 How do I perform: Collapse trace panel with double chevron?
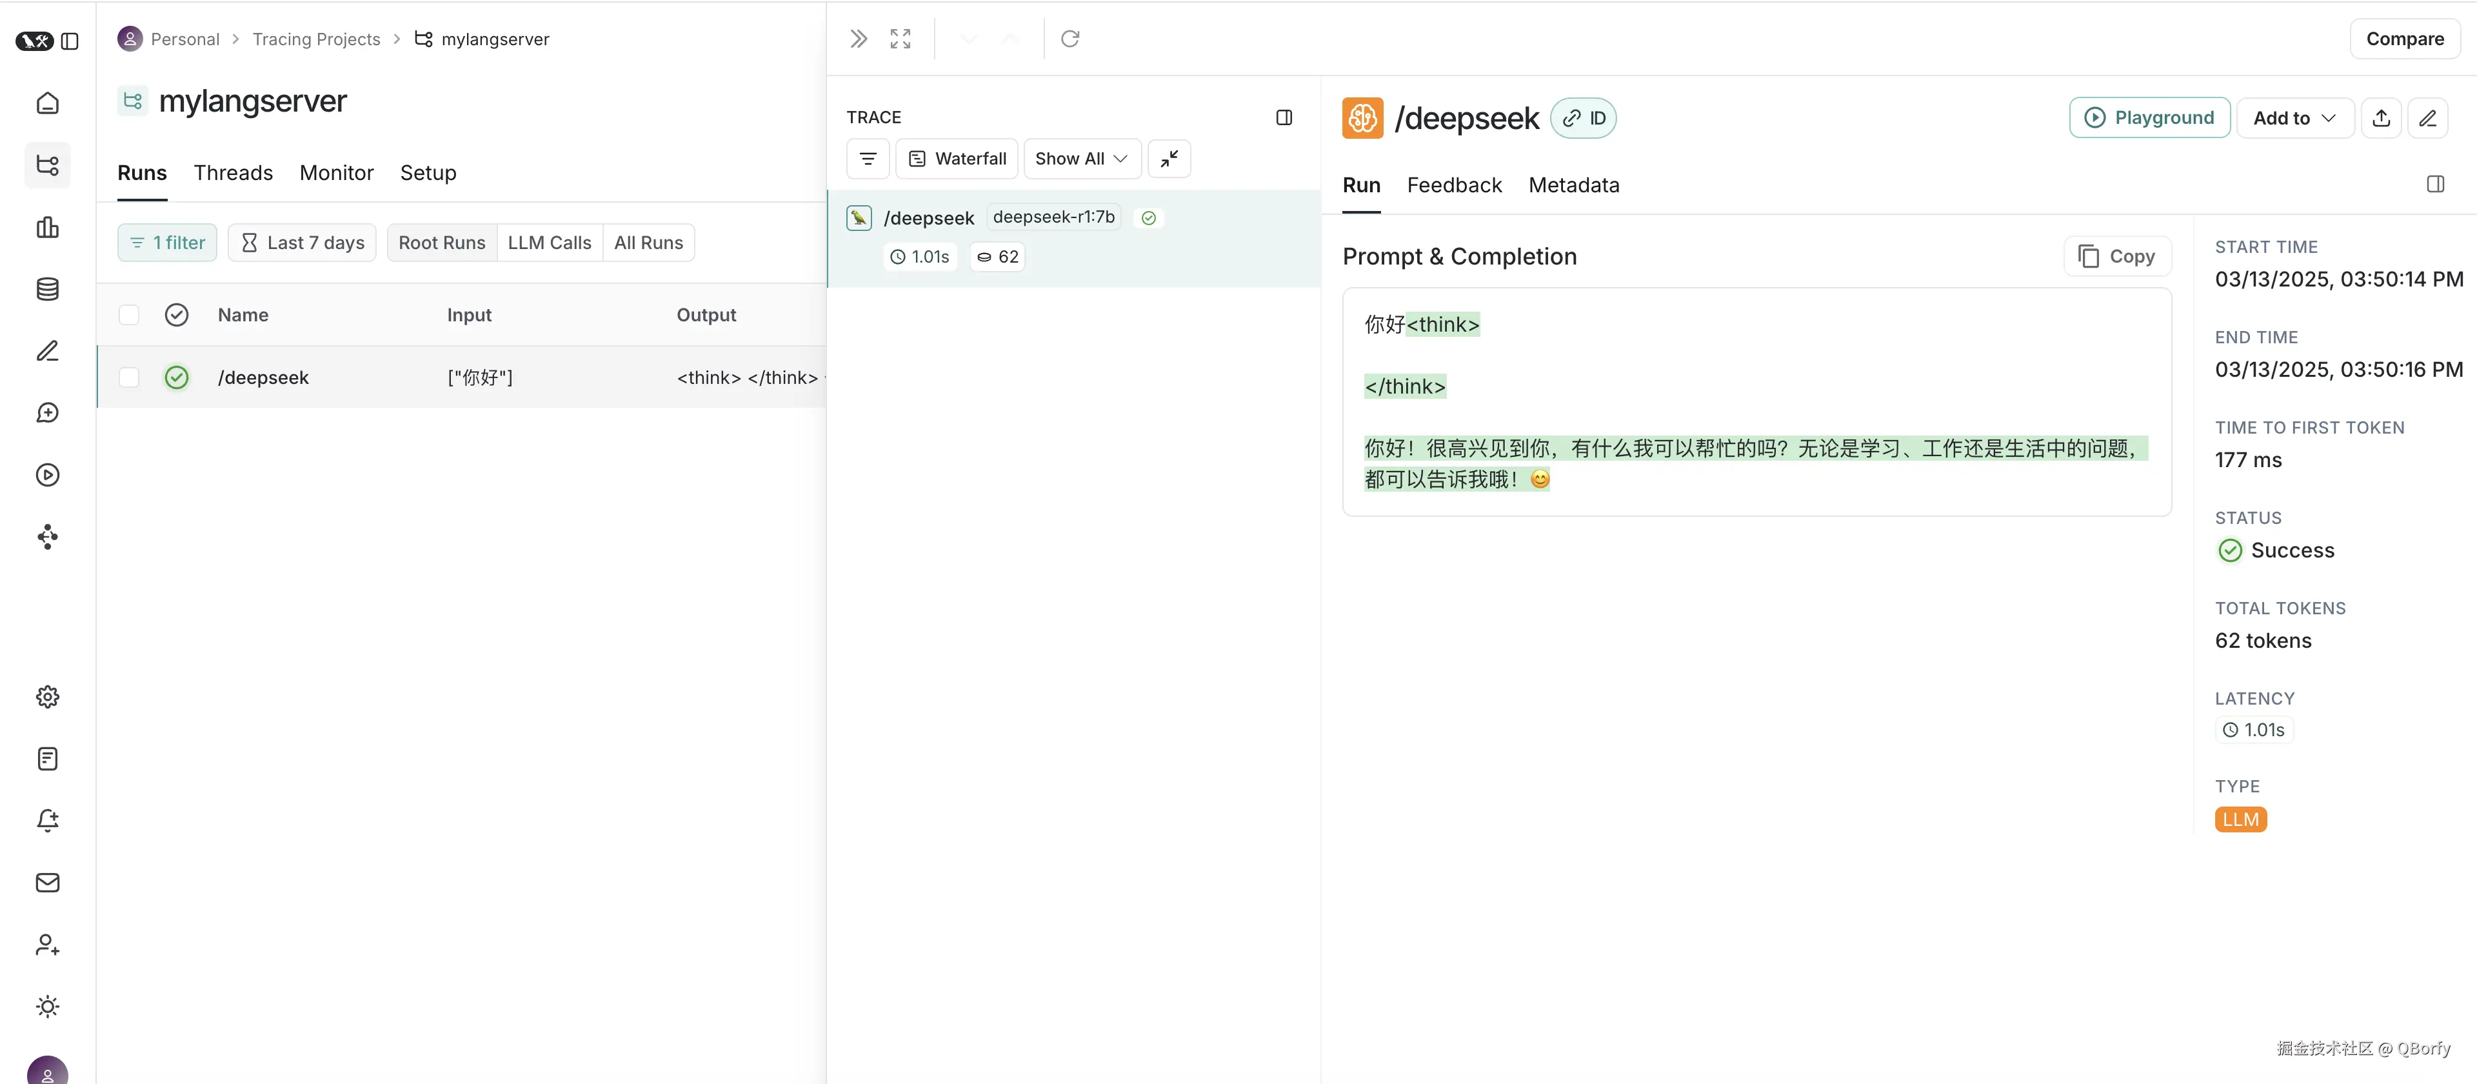tap(859, 39)
